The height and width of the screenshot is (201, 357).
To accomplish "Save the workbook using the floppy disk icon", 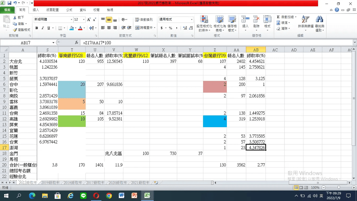I will [9, 3].
